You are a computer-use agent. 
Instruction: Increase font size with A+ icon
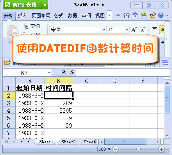pos(134,30)
